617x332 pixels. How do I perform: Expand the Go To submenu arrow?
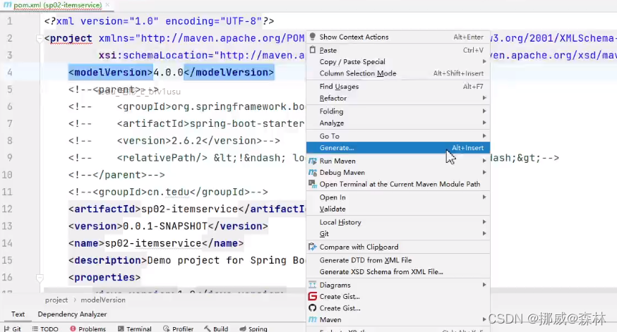(x=484, y=136)
